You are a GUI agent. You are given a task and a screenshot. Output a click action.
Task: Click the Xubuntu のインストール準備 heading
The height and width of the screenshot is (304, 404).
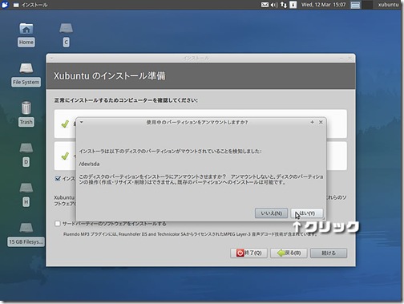[x=110, y=76]
